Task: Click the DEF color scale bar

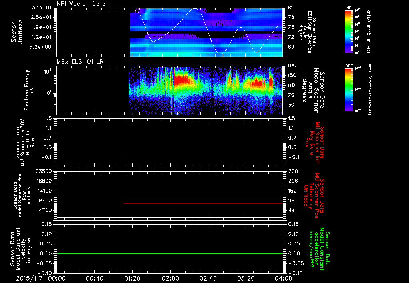Action: [x=349, y=90]
